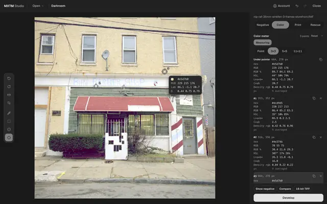
Task: Switch to the Rescue tab
Action: click(315, 25)
